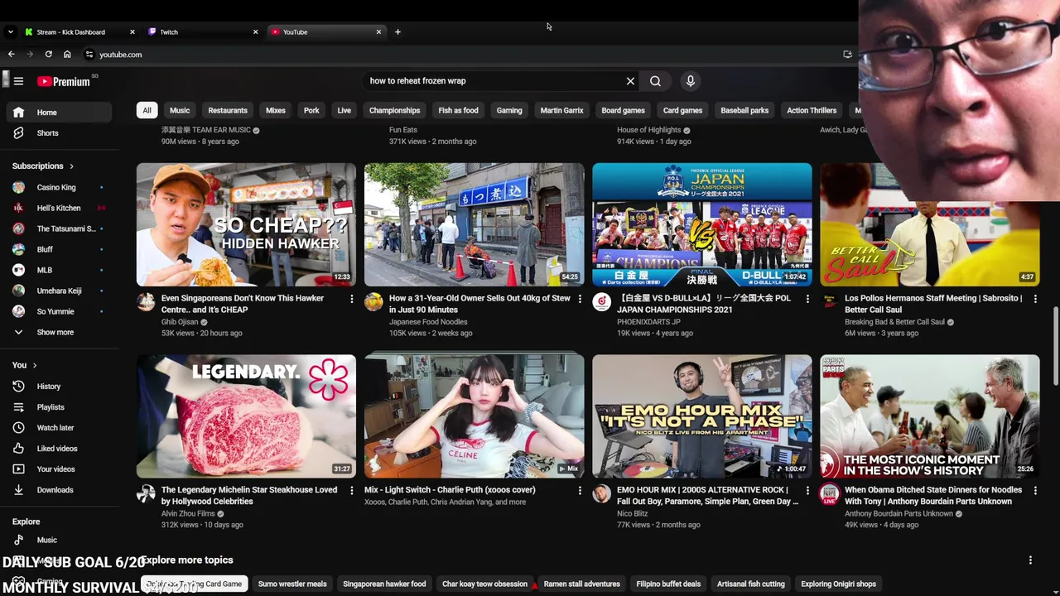Viewport: 1060px width, 596px height.
Task: Switch to the Twitch browser tab
Action: (x=203, y=32)
